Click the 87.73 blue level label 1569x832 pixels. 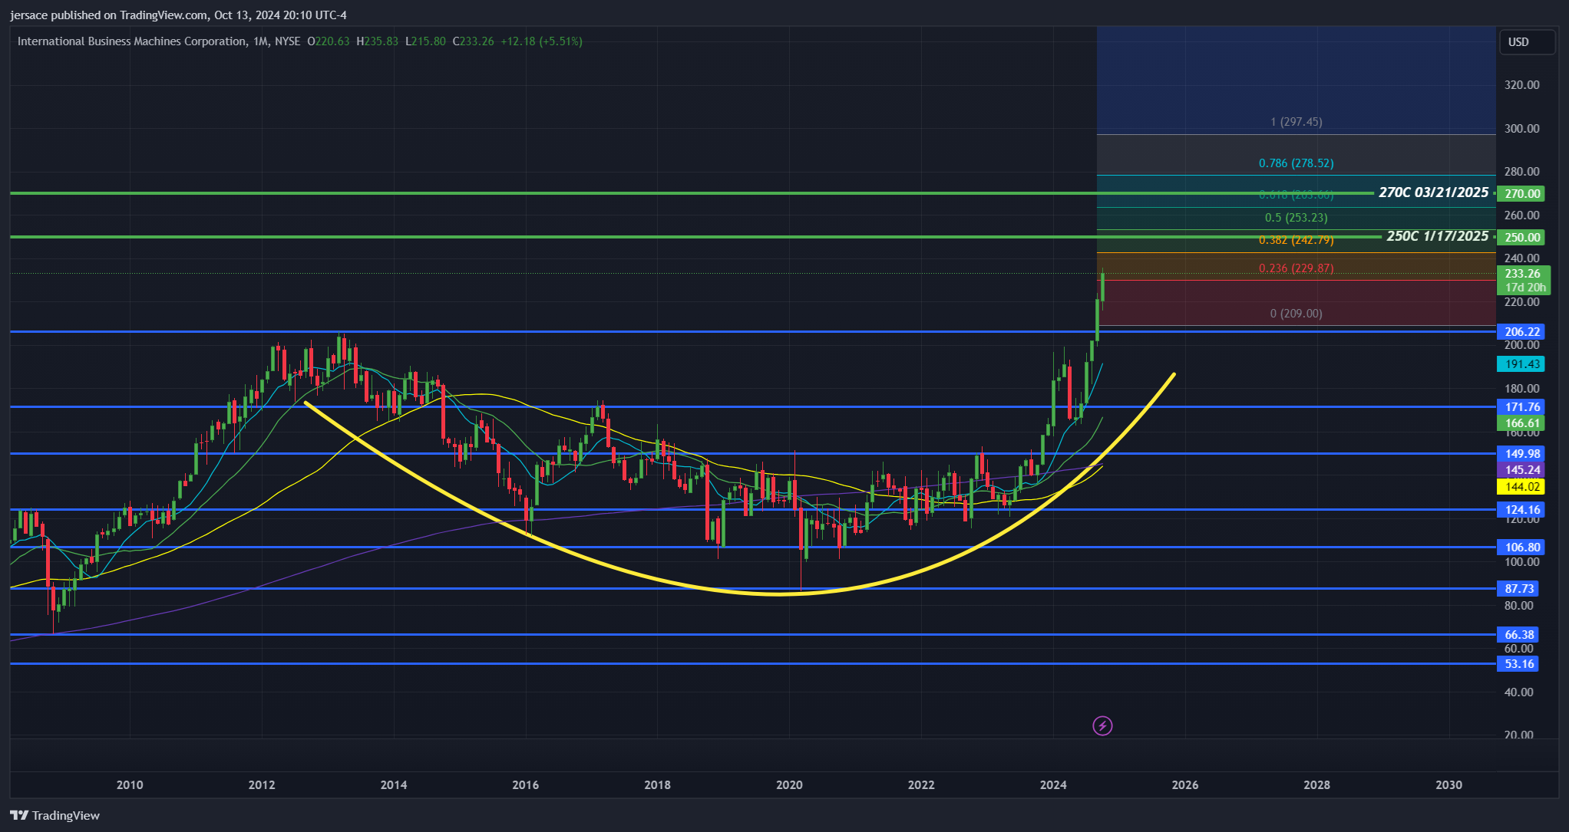coord(1518,588)
